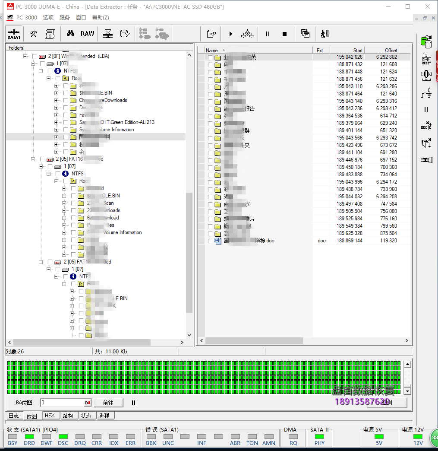Check the box beside the first NTFS node

pos(50,71)
